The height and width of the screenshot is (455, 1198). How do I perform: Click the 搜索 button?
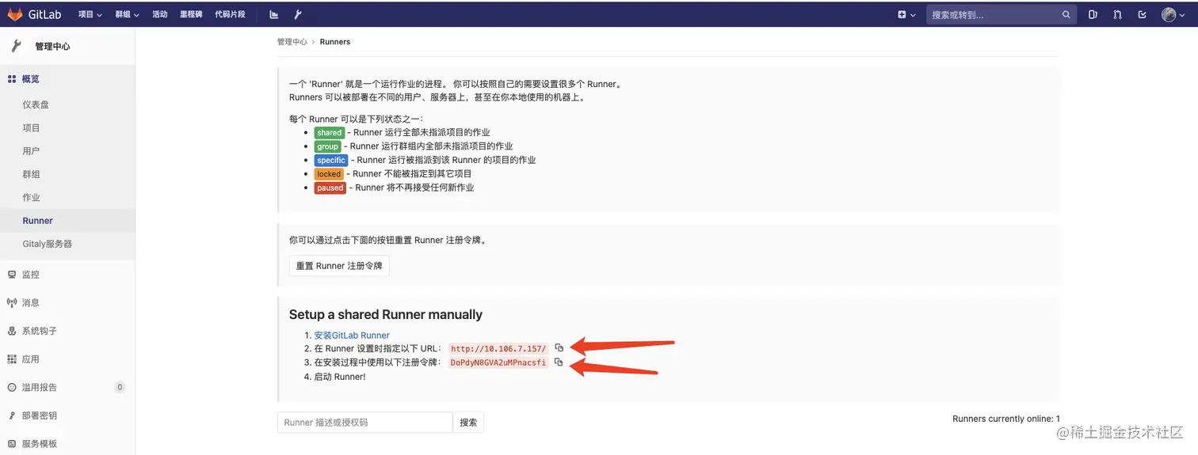click(468, 423)
